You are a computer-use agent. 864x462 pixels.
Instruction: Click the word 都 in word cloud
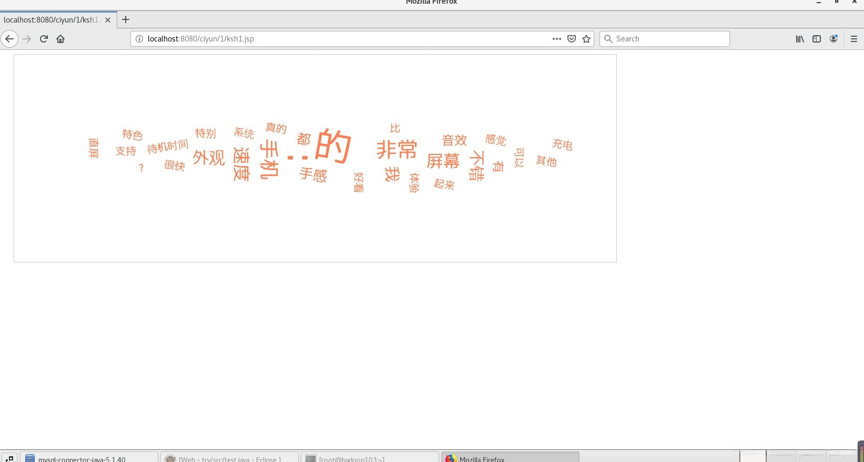[304, 139]
